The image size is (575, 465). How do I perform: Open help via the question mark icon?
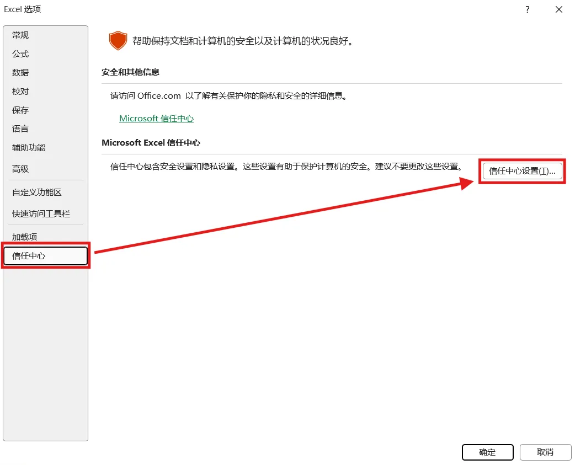pyautogui.click(x=528, y=9)
